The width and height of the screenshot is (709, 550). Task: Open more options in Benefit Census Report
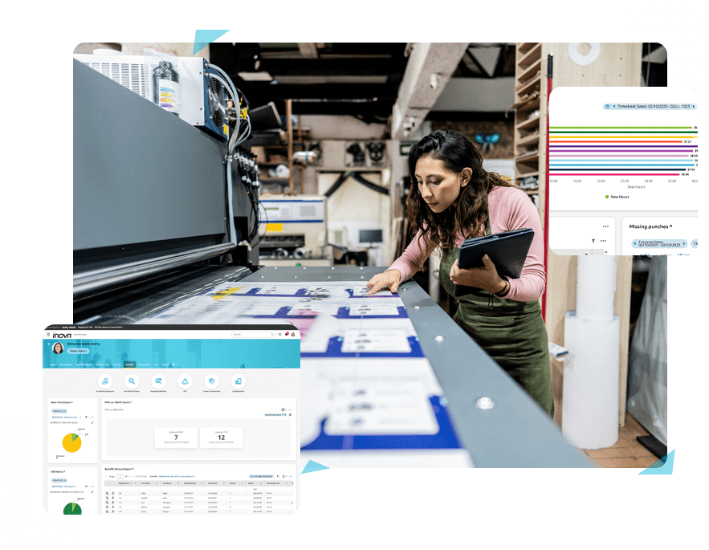[x=291, y=476]
